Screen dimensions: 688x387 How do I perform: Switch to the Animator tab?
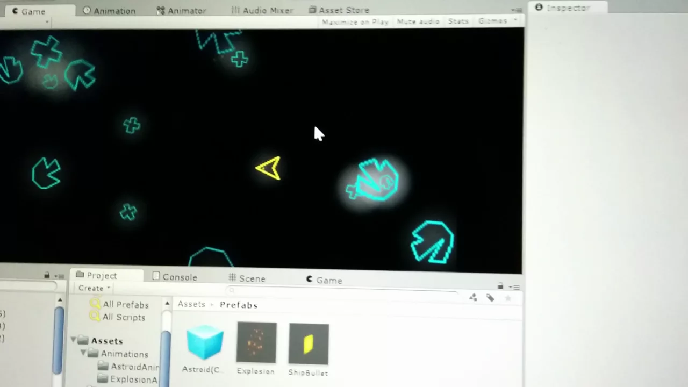(181, 10)
